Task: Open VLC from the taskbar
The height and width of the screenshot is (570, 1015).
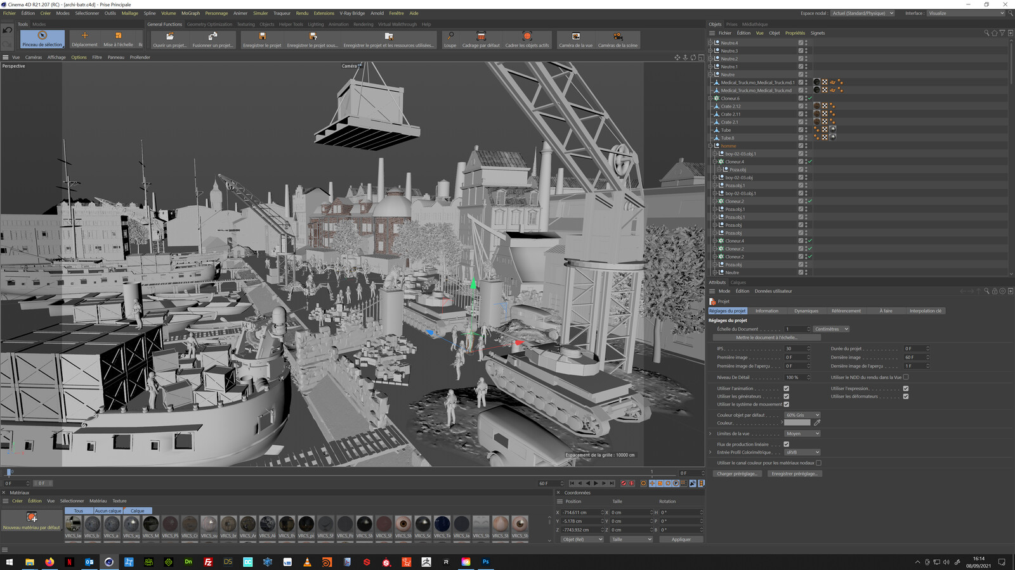Action: point(307,562)
